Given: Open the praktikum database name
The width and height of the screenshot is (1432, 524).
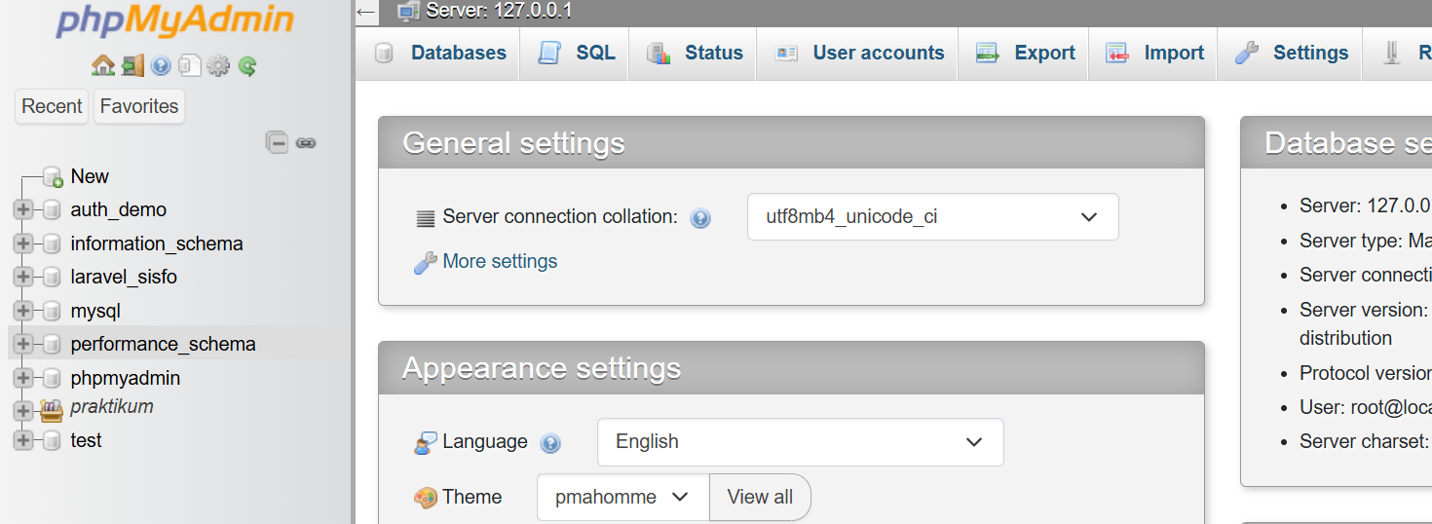Looking at the screenshot, I should pos(112,406).
